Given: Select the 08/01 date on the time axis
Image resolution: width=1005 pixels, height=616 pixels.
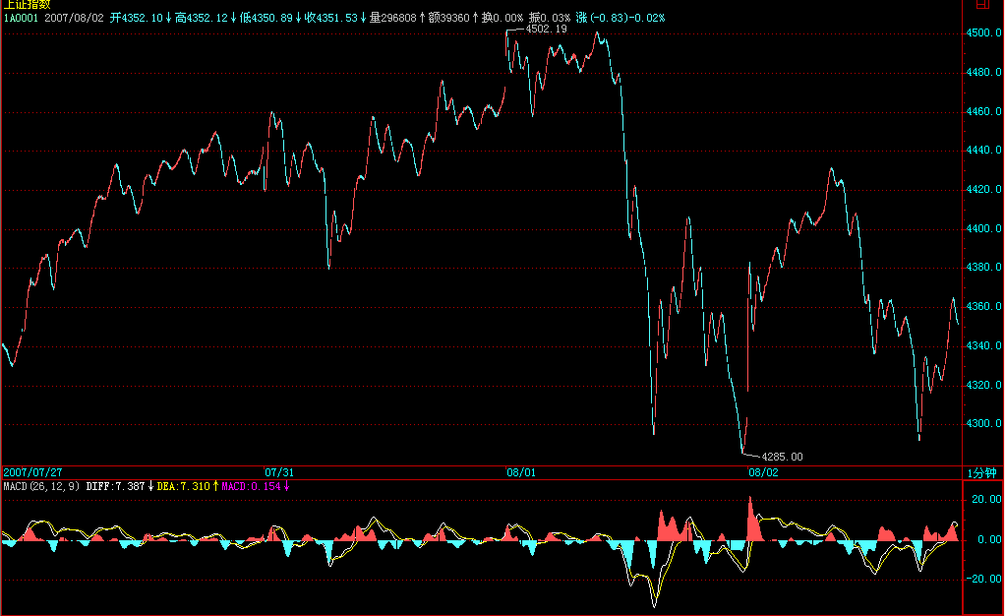Looking at the screenshot, I should coord(520,473).
